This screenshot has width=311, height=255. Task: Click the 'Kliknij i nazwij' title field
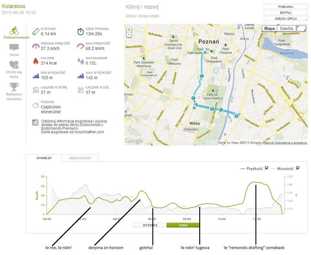pos(142,7)
